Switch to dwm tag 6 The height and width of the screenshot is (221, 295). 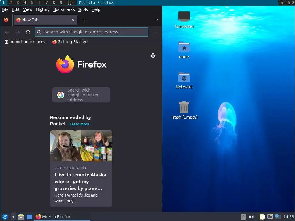(x=39, y=3)
